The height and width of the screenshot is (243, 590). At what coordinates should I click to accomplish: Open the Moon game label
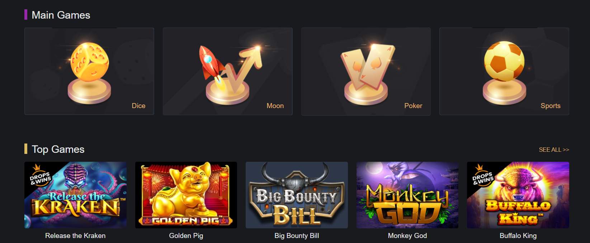(x=275, y=106)
